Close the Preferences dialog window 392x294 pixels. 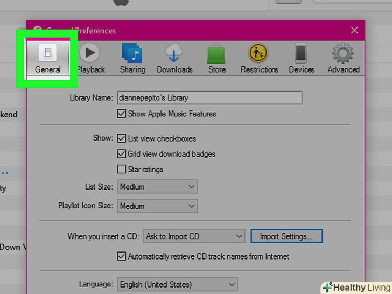click(354, 30)
